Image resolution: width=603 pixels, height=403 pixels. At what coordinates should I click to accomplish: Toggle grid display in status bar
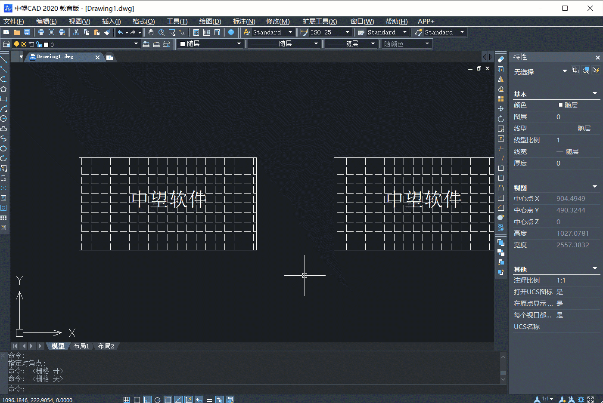click(x=137, y=400)
